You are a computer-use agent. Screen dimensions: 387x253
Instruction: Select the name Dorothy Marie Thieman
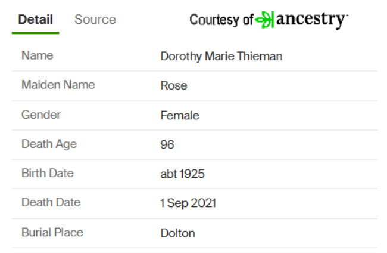(221, 56)
